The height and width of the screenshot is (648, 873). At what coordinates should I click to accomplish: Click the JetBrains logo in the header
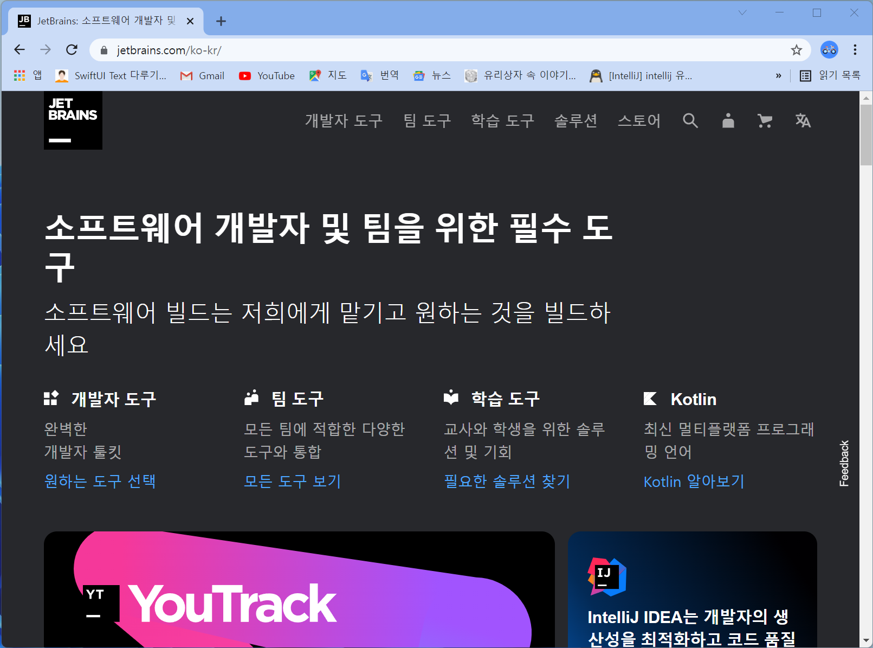click(73, 120)
